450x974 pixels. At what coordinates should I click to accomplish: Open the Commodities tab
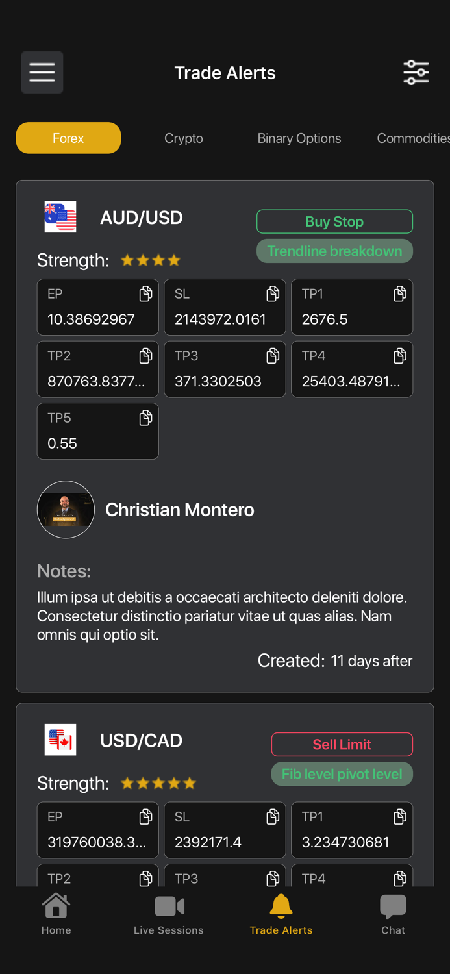412,138
